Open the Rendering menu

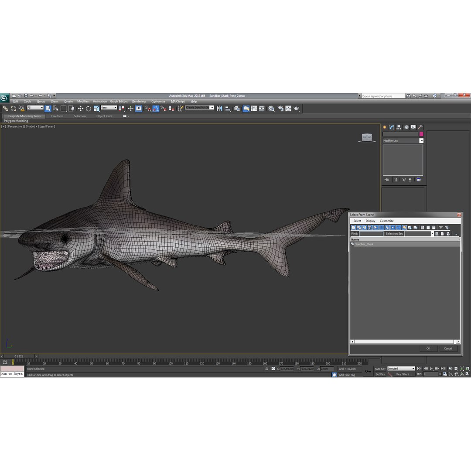tap(139, 102)
